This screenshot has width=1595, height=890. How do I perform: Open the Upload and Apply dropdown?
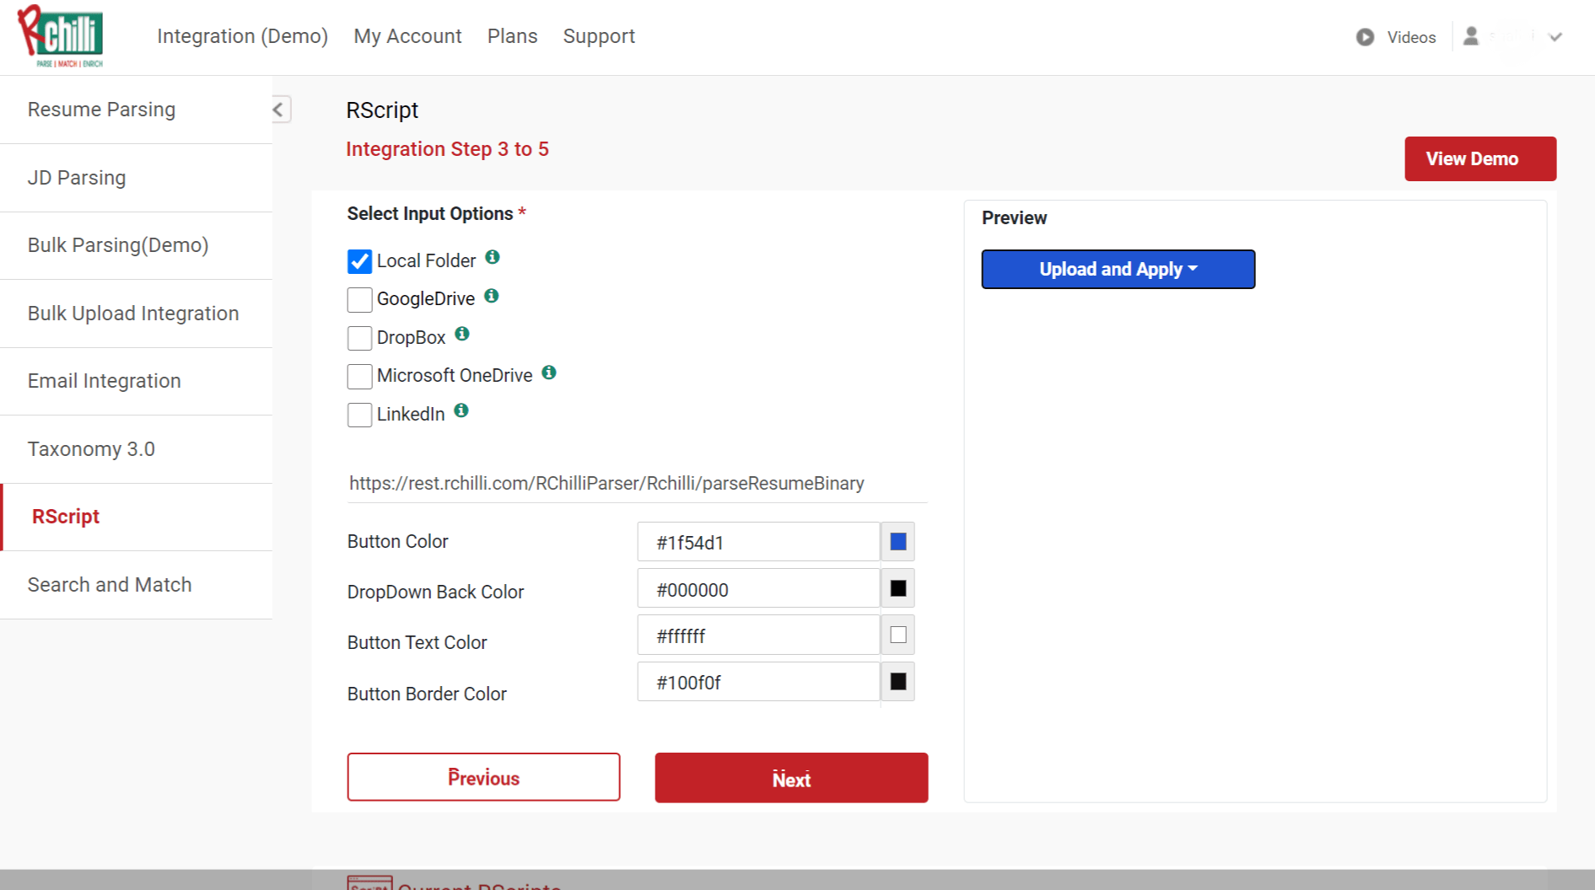pos(1118,269)
